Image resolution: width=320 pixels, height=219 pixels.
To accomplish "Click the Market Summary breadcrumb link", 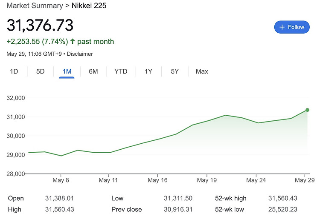I will (x=35, y=6).
